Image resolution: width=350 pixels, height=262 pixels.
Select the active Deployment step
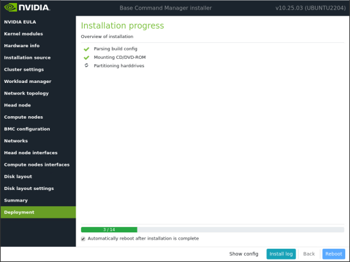tap(38, 212)
